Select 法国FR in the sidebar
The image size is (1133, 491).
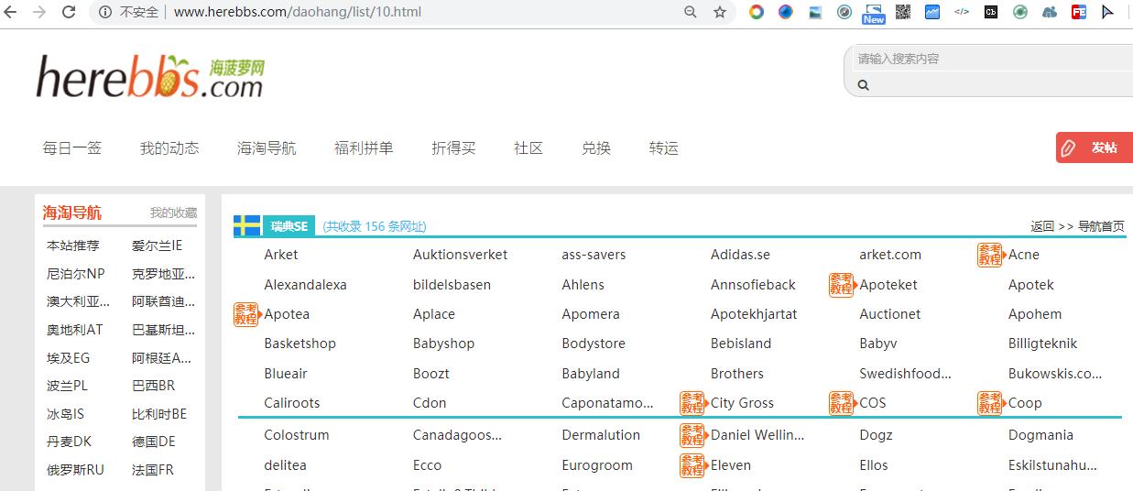[x=153, y=470]
